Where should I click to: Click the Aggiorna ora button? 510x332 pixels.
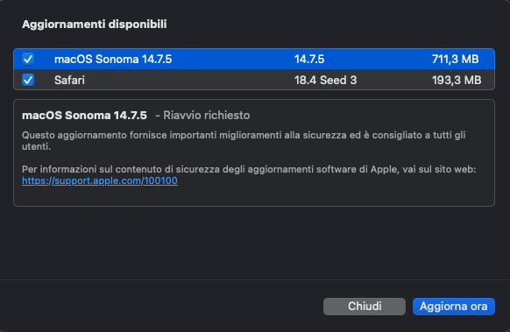coord(454,307)
